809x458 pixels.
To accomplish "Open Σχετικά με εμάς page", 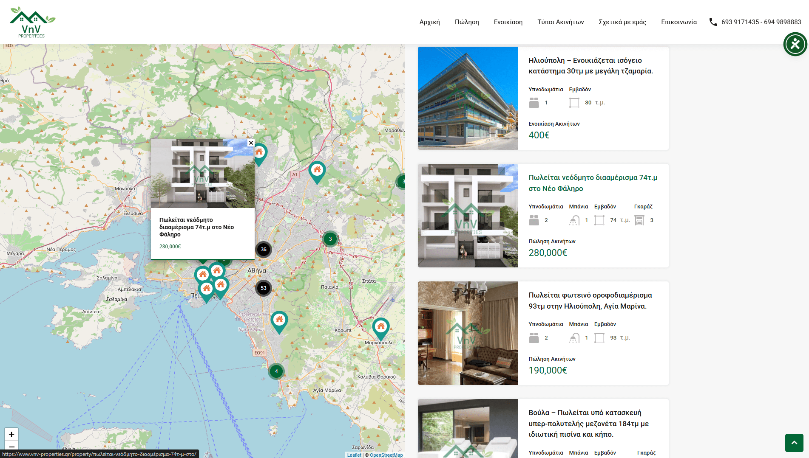I will (622, 22).
